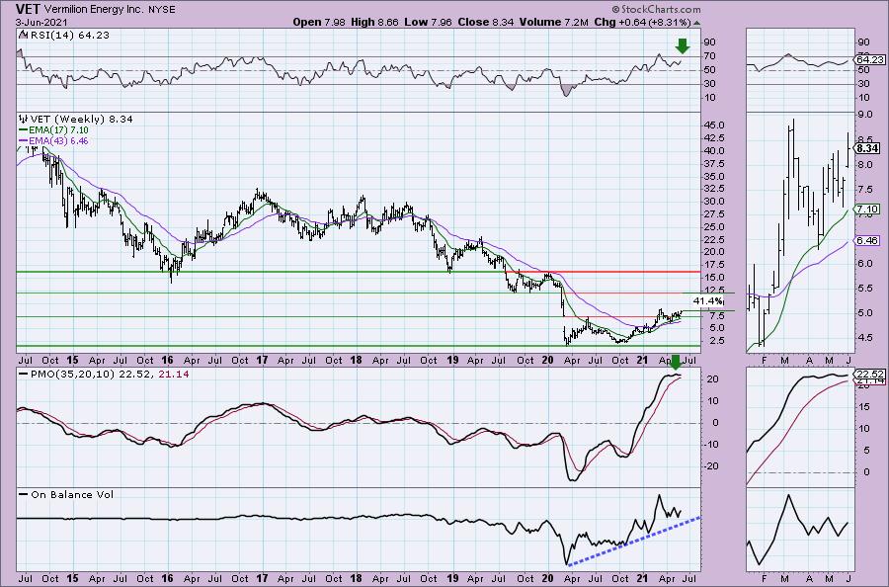Click the VET (Weekly) 8.34 label
889x587 pixels.
click(82, 120)
